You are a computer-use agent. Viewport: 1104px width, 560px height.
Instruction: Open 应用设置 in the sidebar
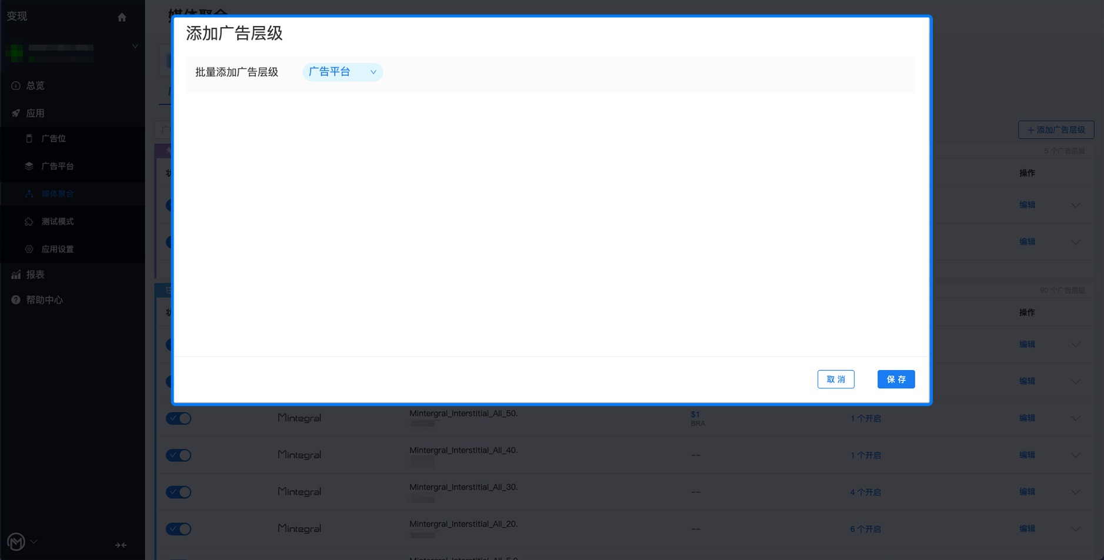click(58, 249)
